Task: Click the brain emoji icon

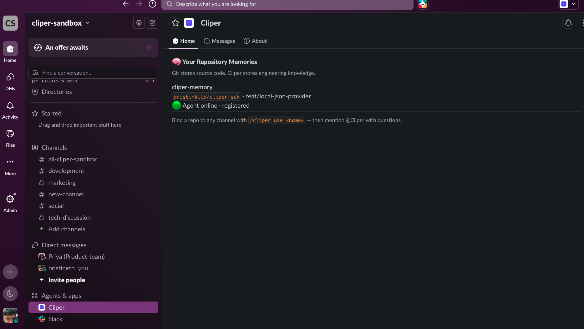Action: click(x=176, y=61)
